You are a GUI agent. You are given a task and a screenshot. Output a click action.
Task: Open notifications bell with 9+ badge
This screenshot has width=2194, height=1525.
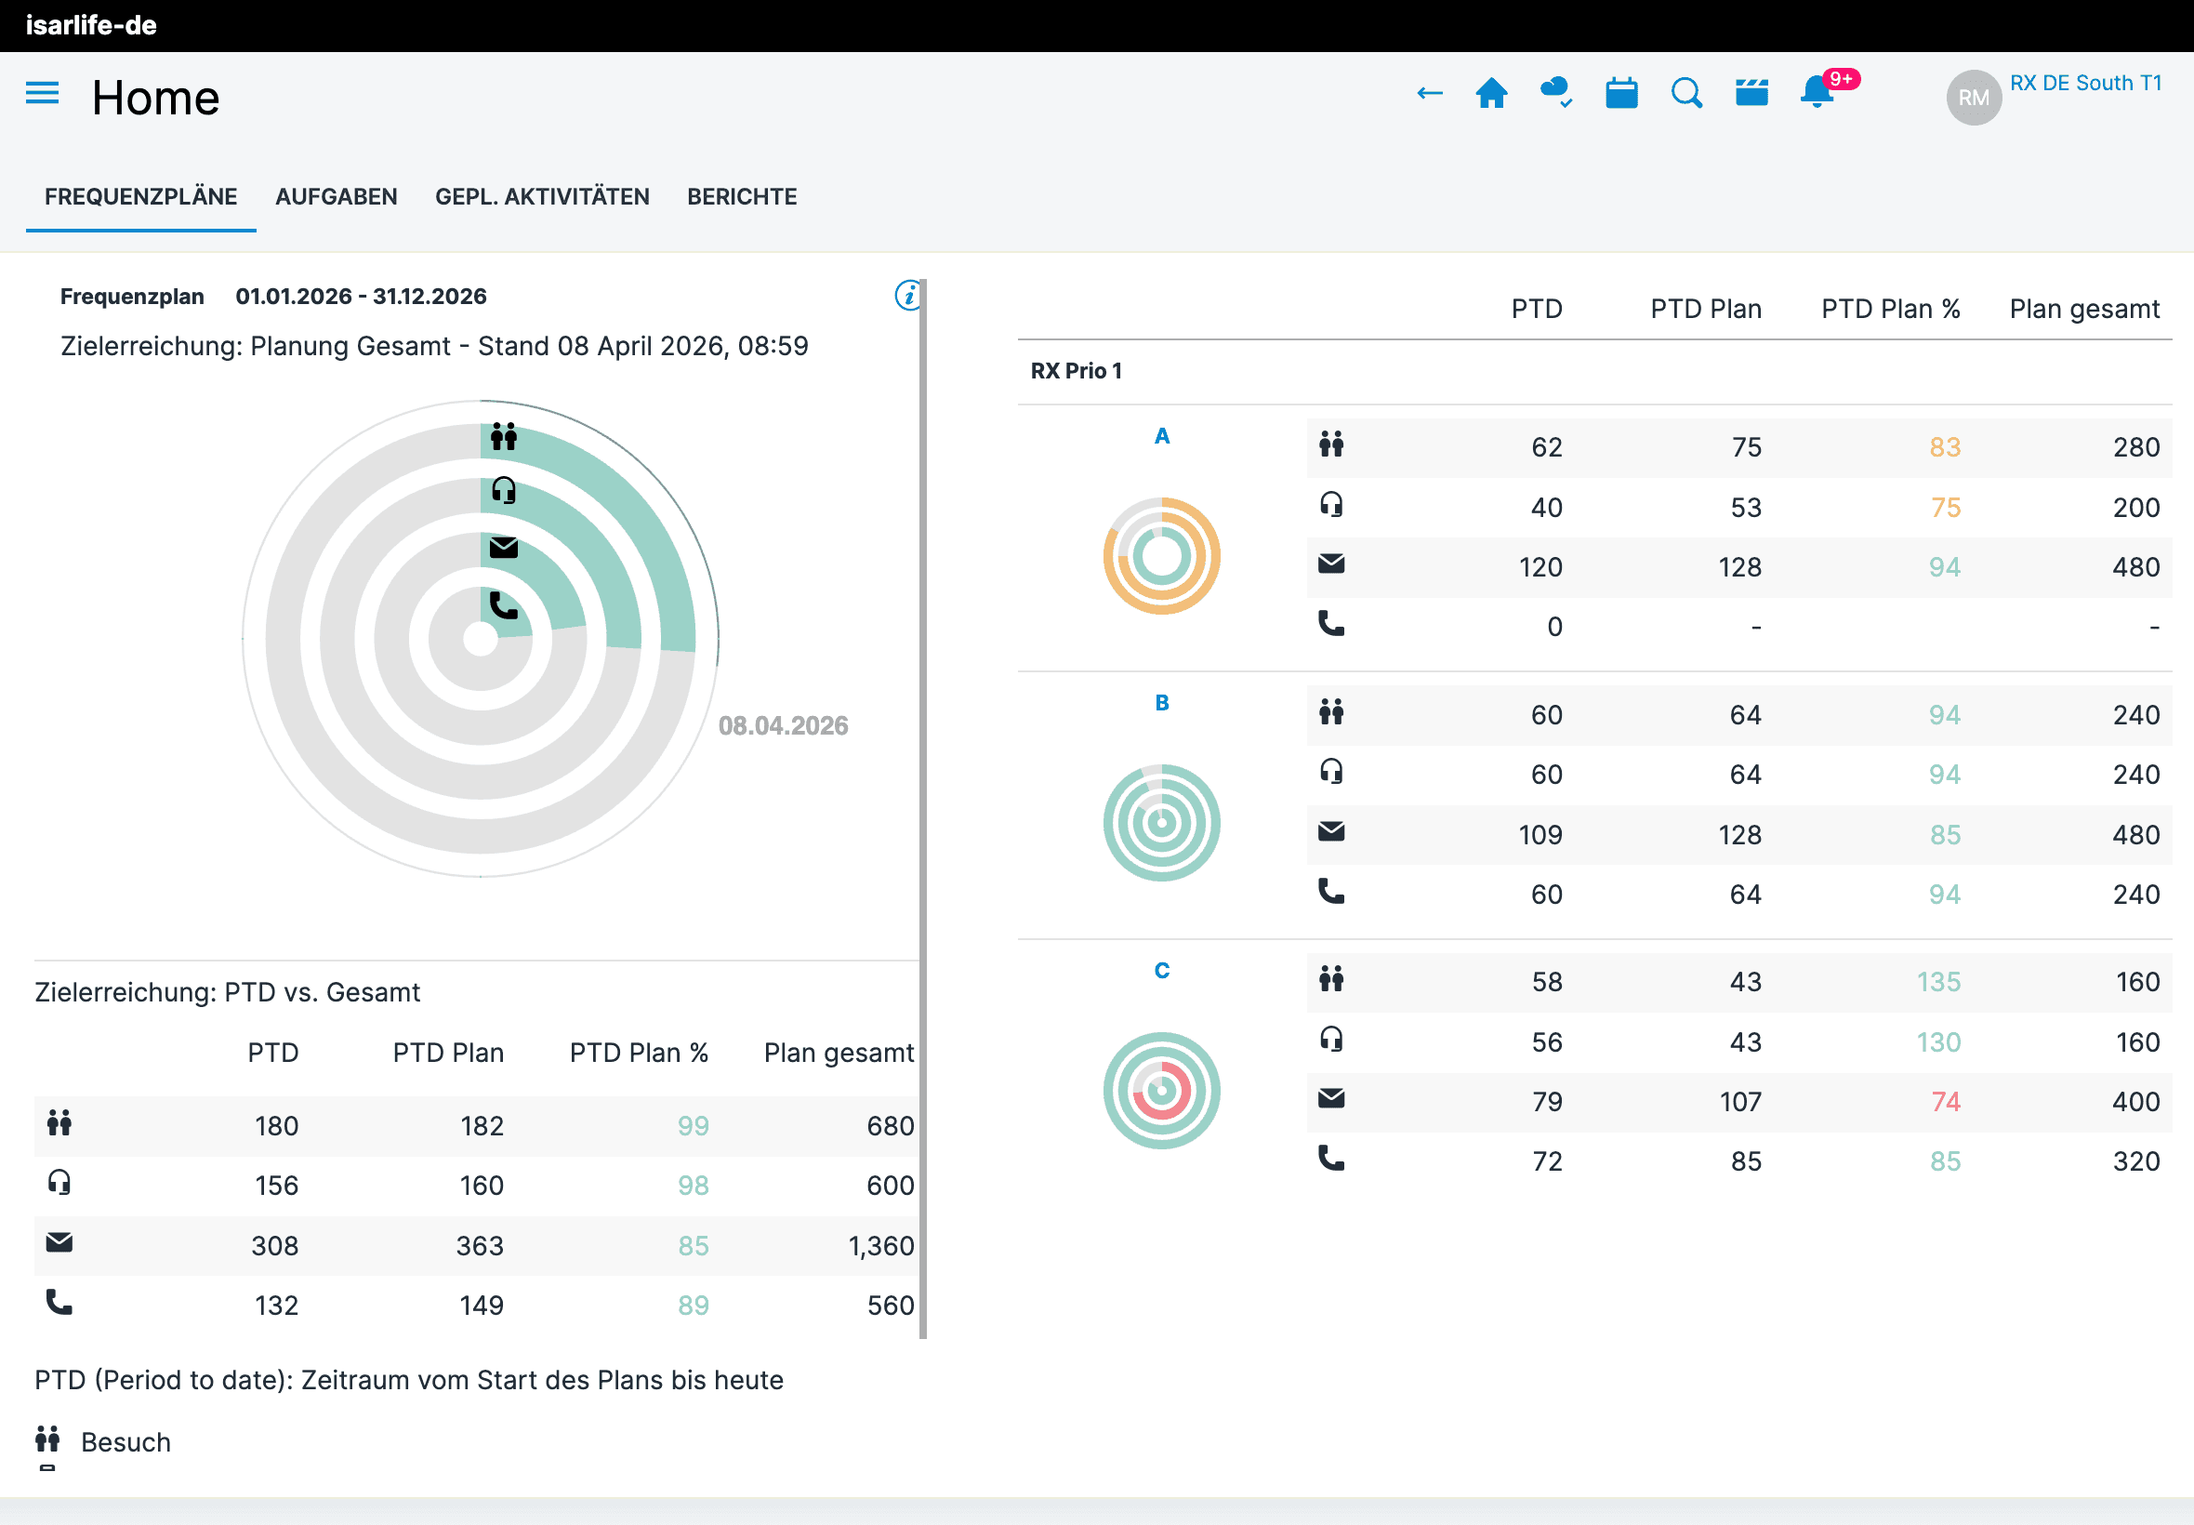click(x=1817, y=93)
